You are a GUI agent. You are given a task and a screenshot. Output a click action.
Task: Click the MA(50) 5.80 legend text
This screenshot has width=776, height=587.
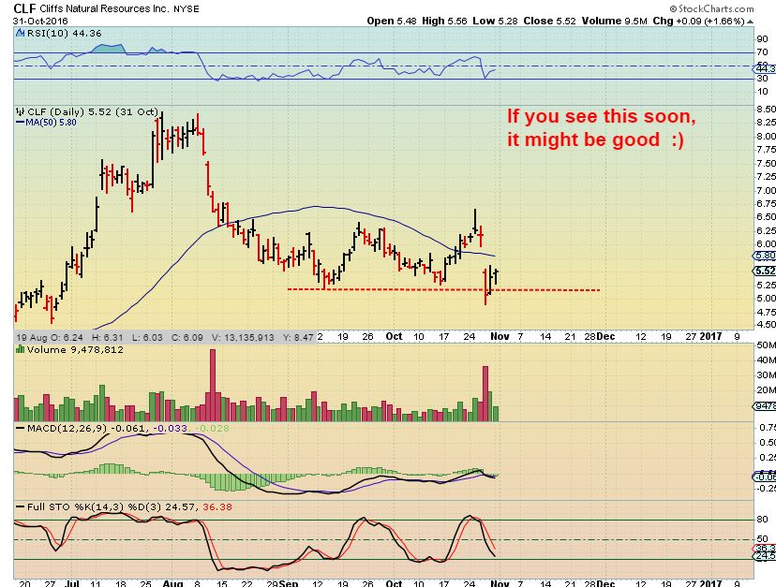point(52,122)
